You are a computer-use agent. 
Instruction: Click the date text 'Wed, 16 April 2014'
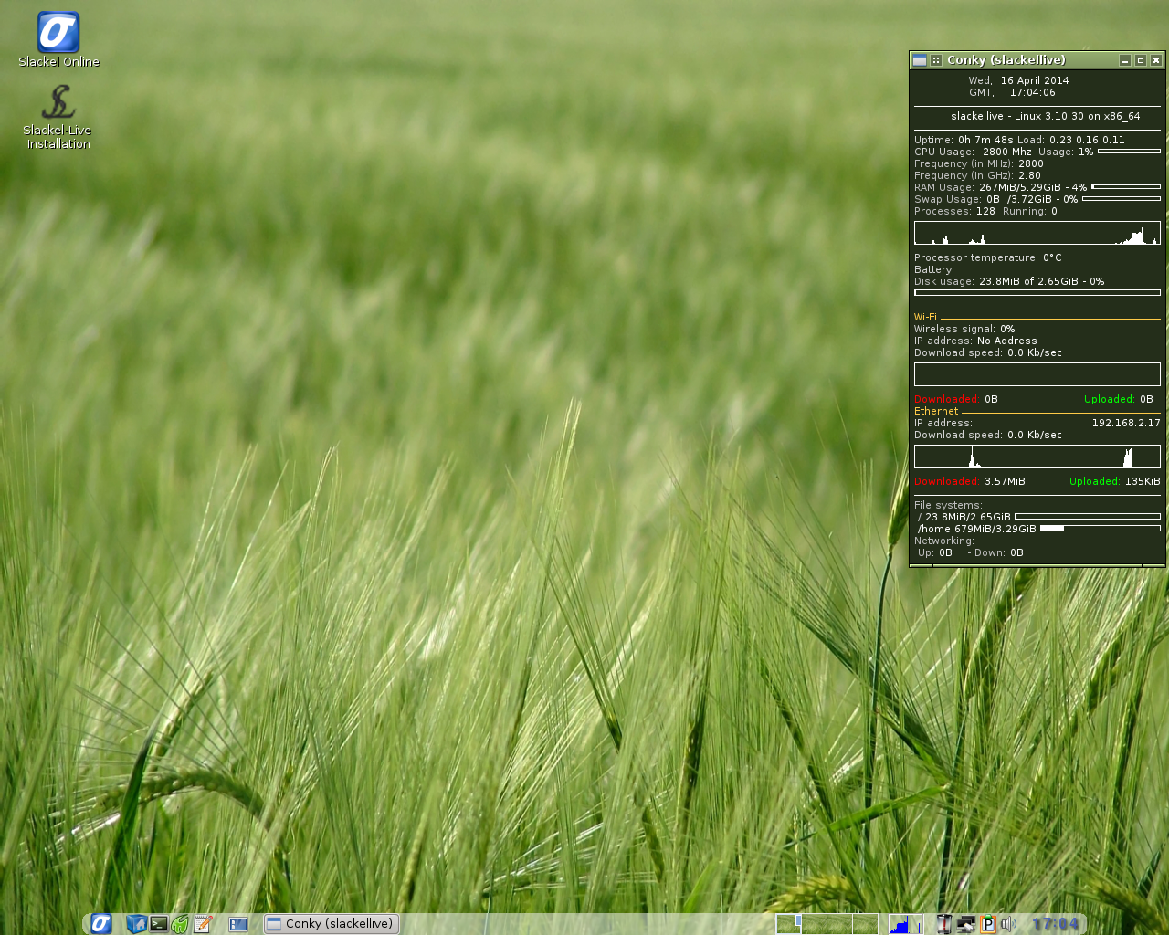point(1018,80)
